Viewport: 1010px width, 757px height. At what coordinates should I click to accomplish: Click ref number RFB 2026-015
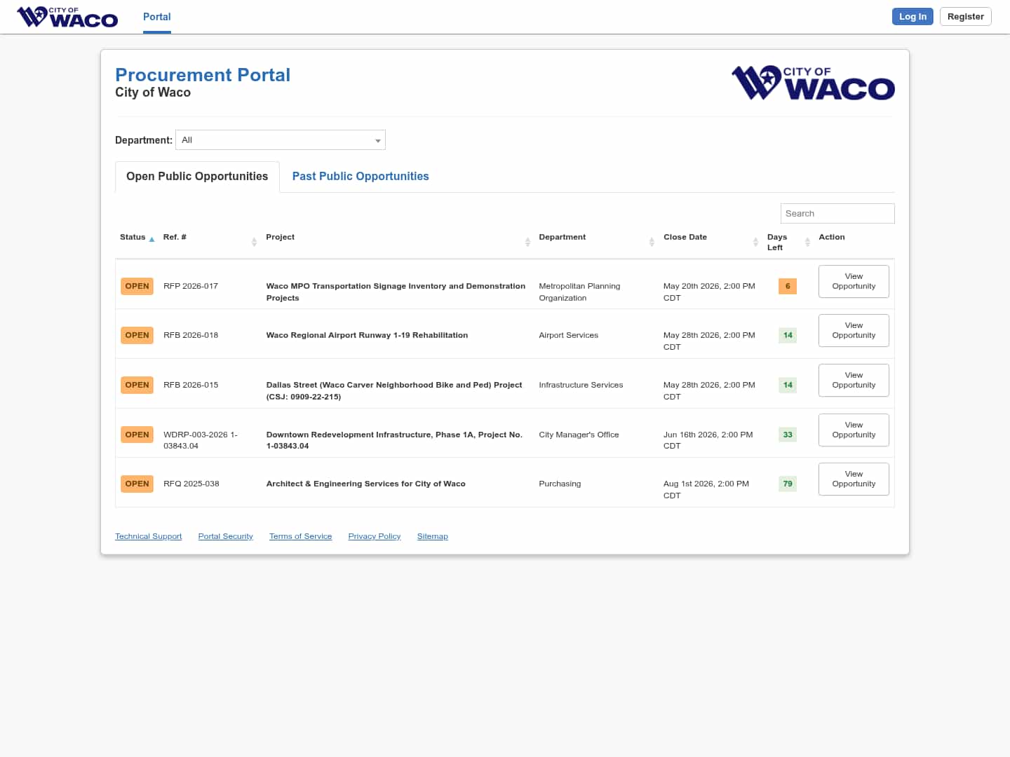191,385
